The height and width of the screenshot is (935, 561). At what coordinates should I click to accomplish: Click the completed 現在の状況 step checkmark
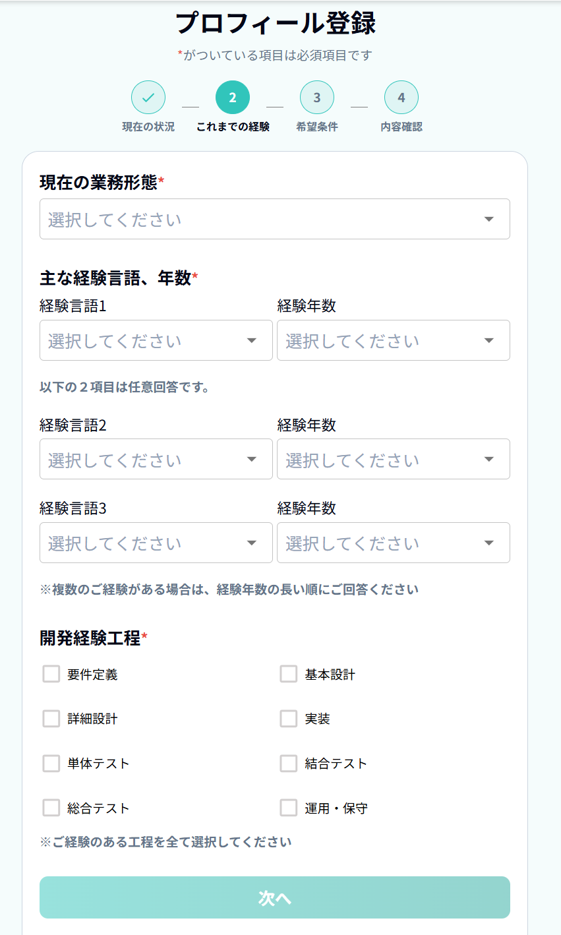click(x=148, y=97)
